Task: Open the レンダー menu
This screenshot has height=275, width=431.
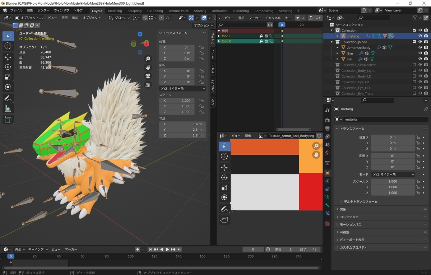Action: [43, 10]
